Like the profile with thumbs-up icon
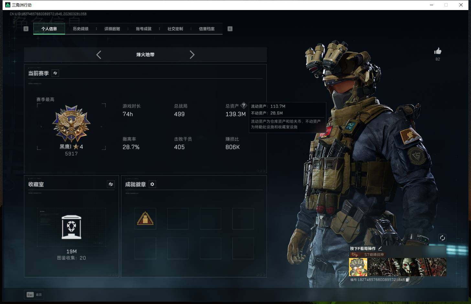Screen dimensions: 471x304 (438, 51)
